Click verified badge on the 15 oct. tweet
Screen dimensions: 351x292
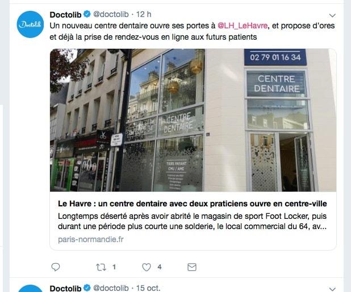(87, 288)
